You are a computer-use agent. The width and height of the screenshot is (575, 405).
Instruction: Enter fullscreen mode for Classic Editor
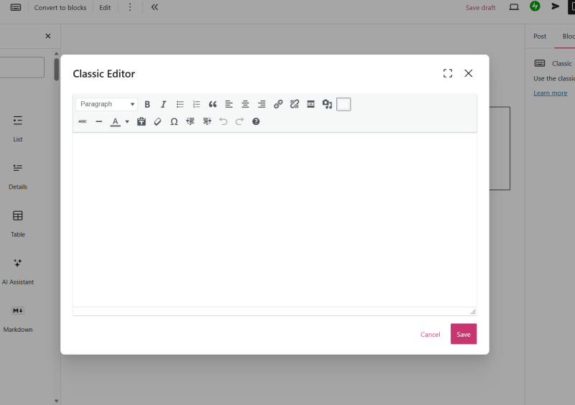coord(448,73)
